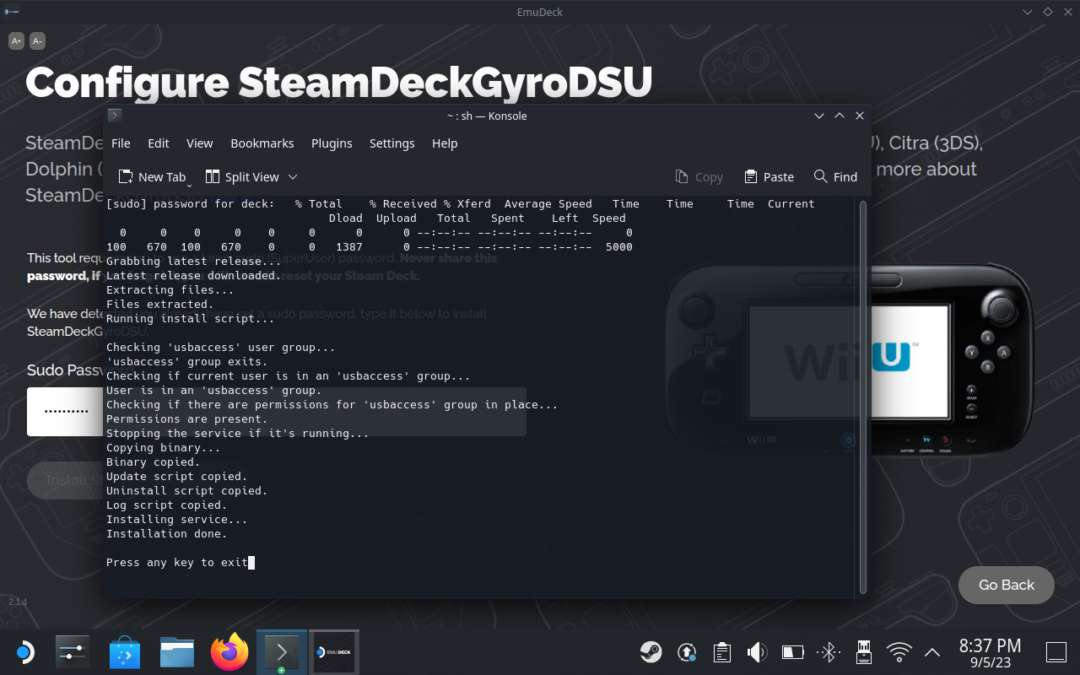
Task: Open the Bookmarks menu in Konsole
Action: tap(262, 143)
